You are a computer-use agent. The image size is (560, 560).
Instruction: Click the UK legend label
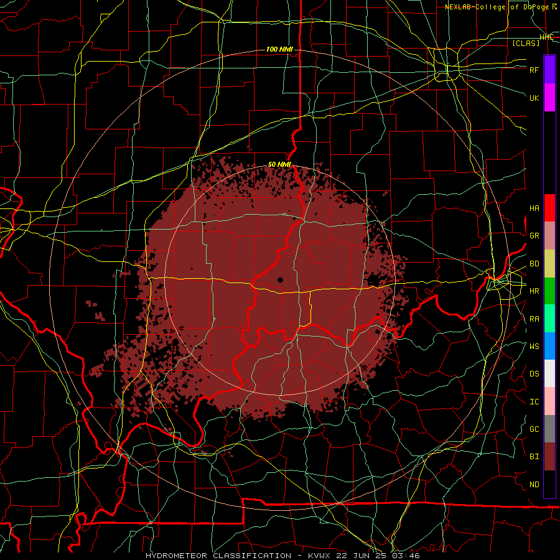534,98
